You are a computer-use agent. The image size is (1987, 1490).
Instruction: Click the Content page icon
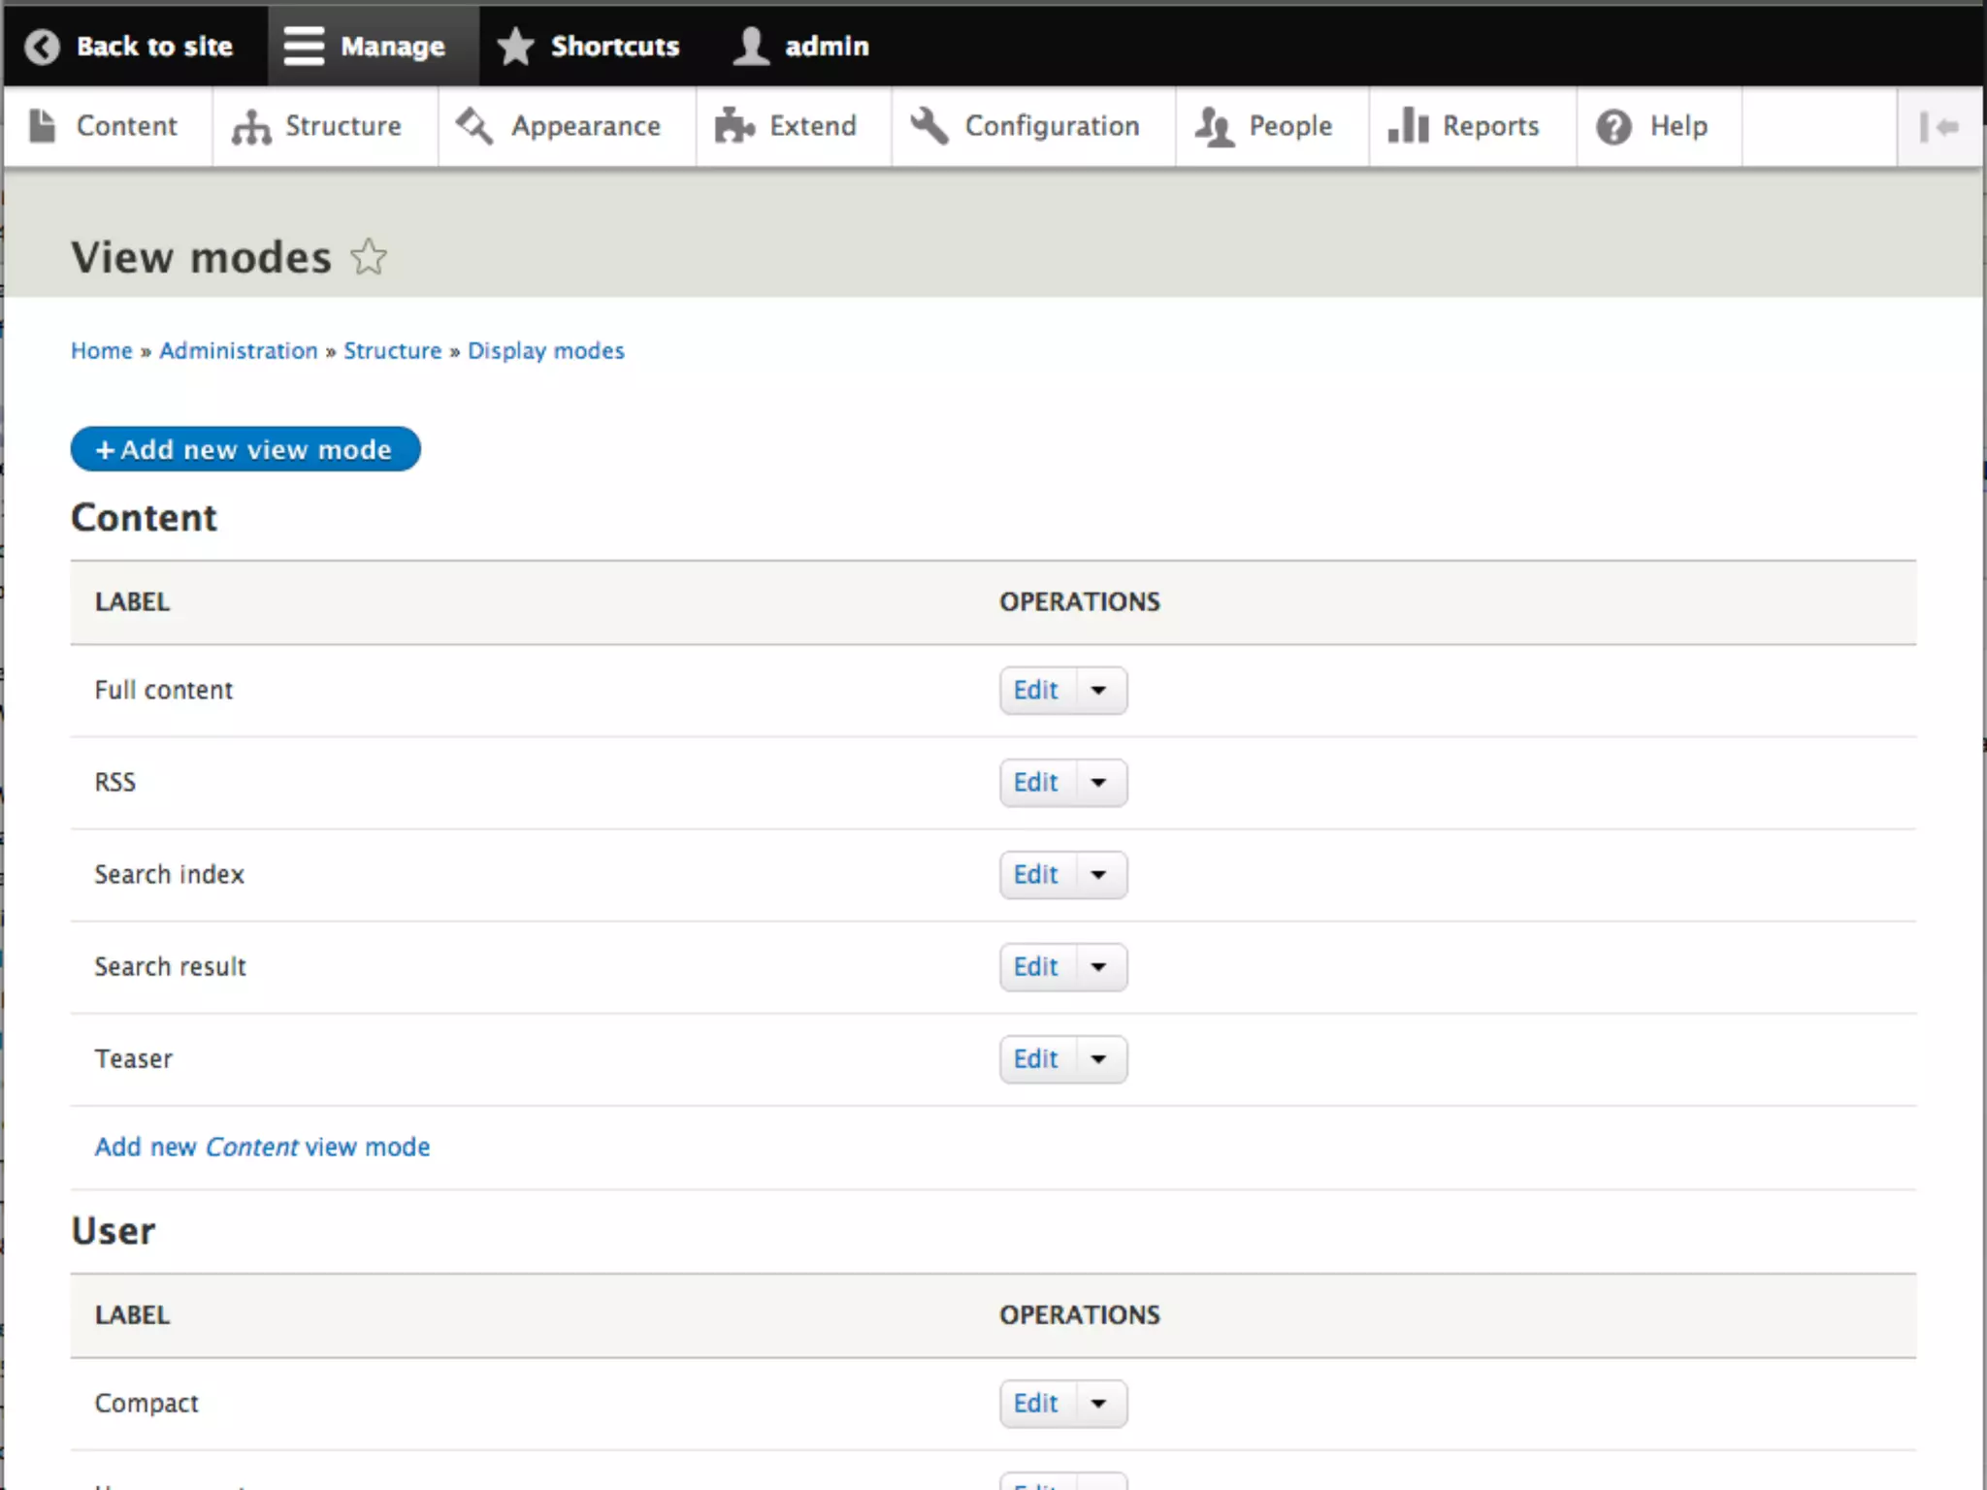(42, 126)
